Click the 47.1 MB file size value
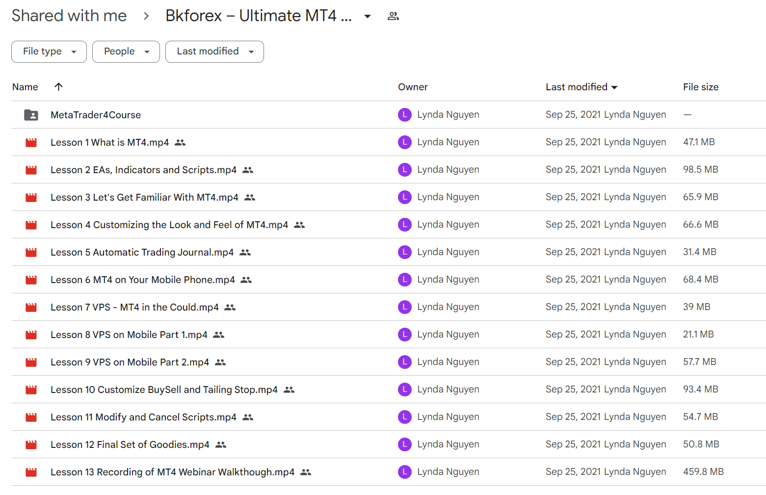 pos(699,142)
